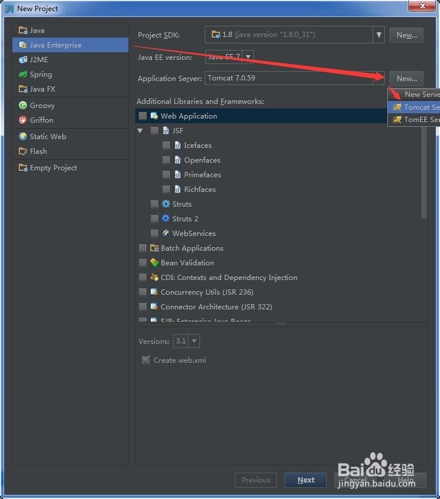440x499 pixels.
Task: Click the Java Enterprise icon in sidebar
Action: coord(23,45)
